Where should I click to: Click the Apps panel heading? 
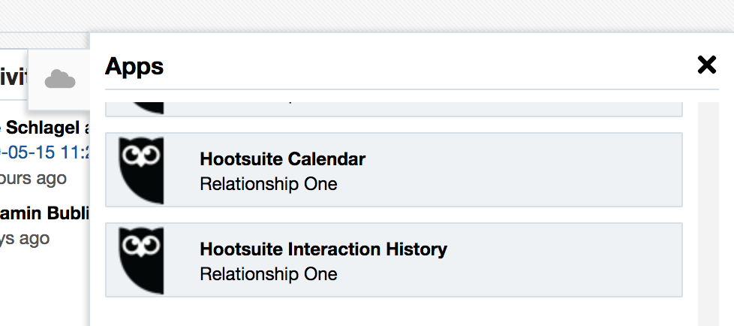click(134, 66)
